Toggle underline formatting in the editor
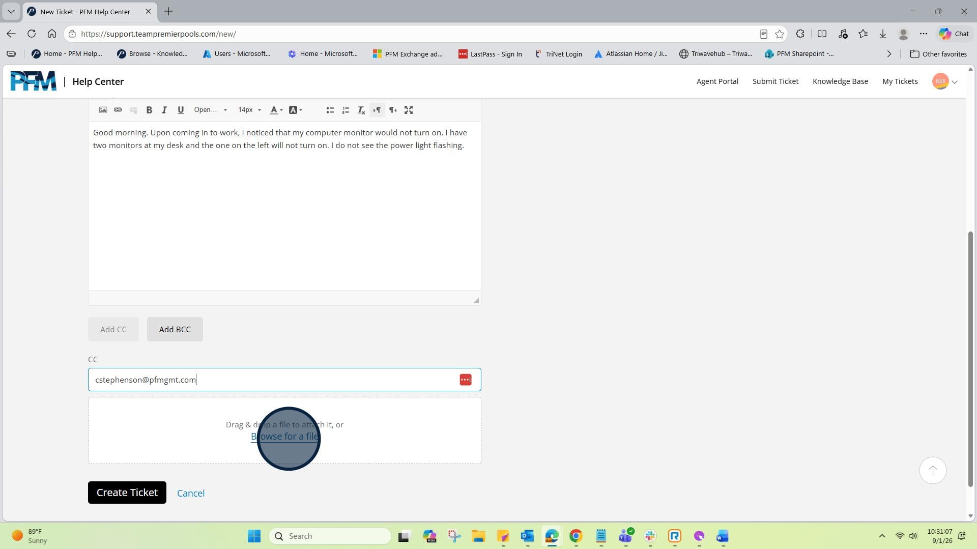977x549 pixels. coord(180,110)
